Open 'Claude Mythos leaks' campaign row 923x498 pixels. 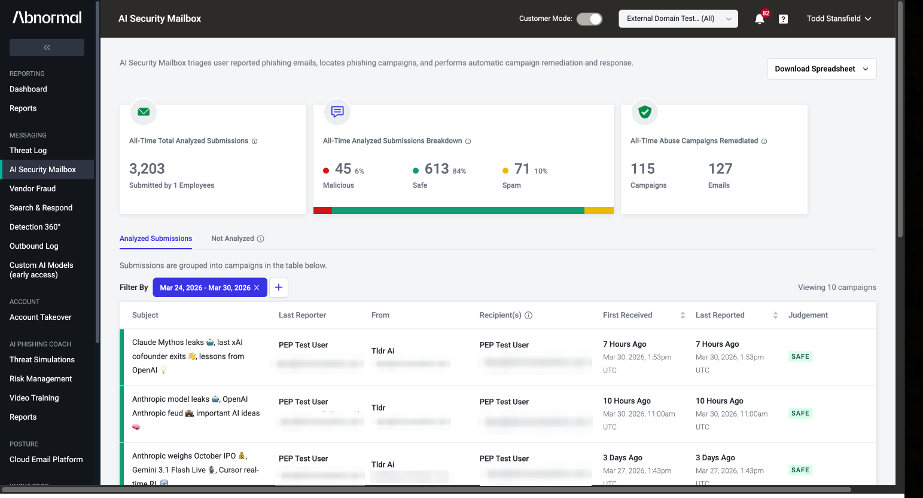tap(498, 357)
